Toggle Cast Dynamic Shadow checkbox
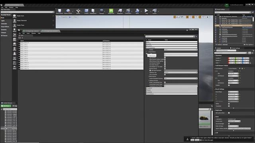Image resolution: width=255 pixels, height=143 pixels. [165, 63]
